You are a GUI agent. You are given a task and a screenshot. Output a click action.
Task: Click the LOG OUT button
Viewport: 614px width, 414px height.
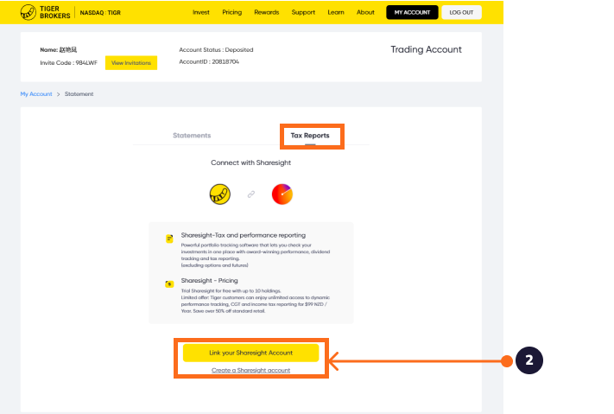461,13
